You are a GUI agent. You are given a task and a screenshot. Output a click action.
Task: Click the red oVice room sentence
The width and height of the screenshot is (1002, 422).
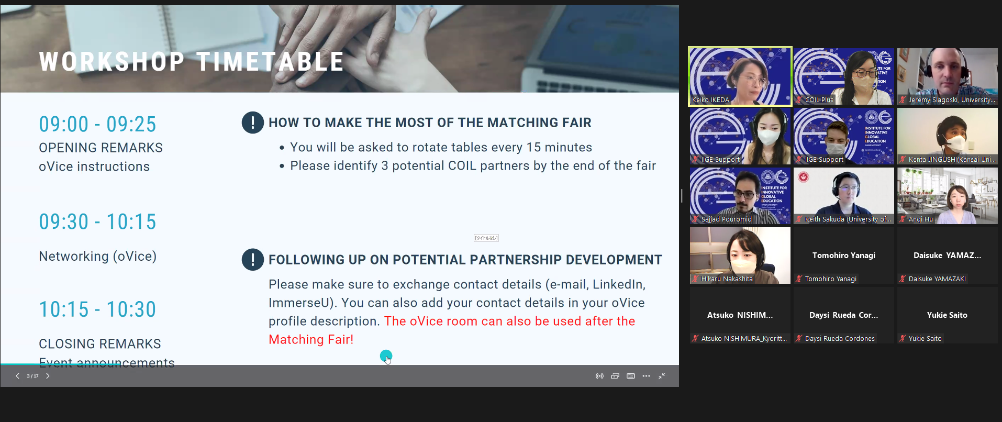tap(452, 330)
